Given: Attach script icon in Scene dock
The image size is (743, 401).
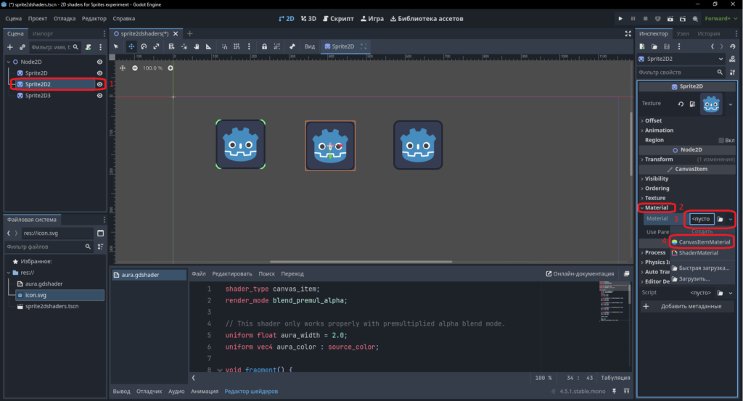Looking at the screenshot, I should (88, 47).
